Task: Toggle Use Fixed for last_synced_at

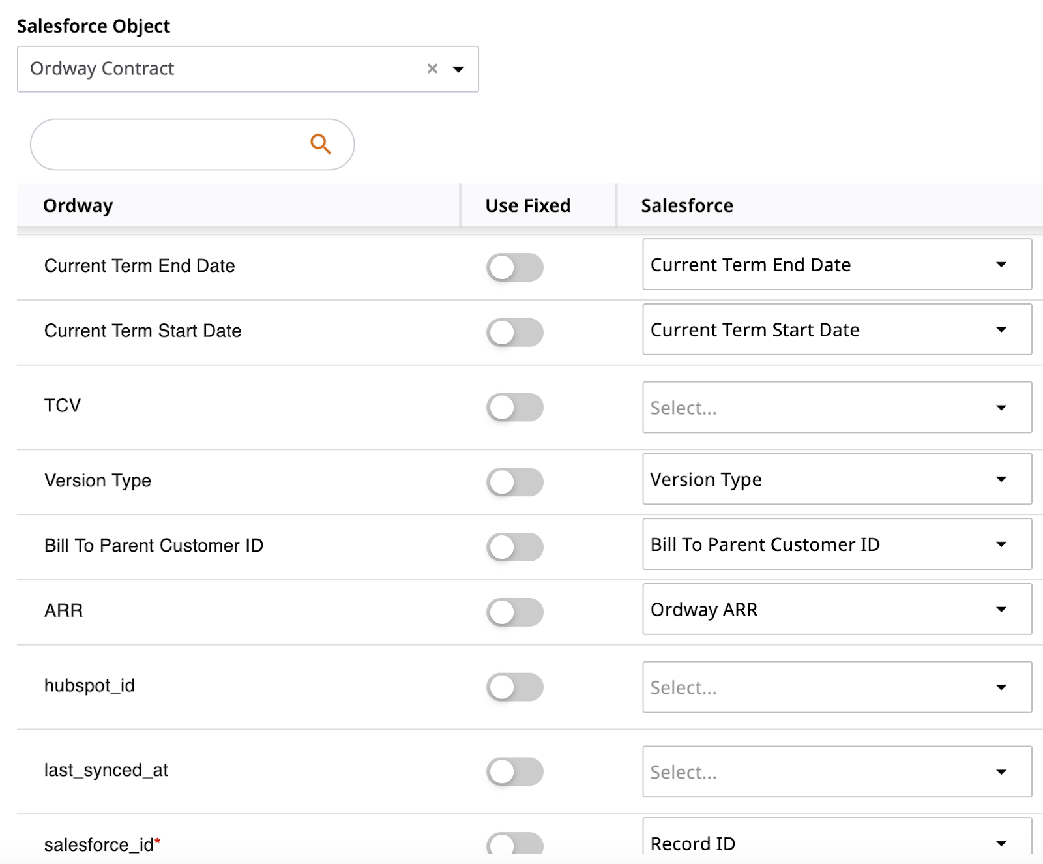Action: [x=514, y=771]
